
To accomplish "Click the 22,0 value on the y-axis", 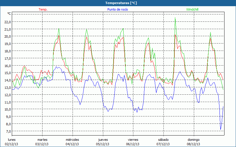I will click(7, 22).
